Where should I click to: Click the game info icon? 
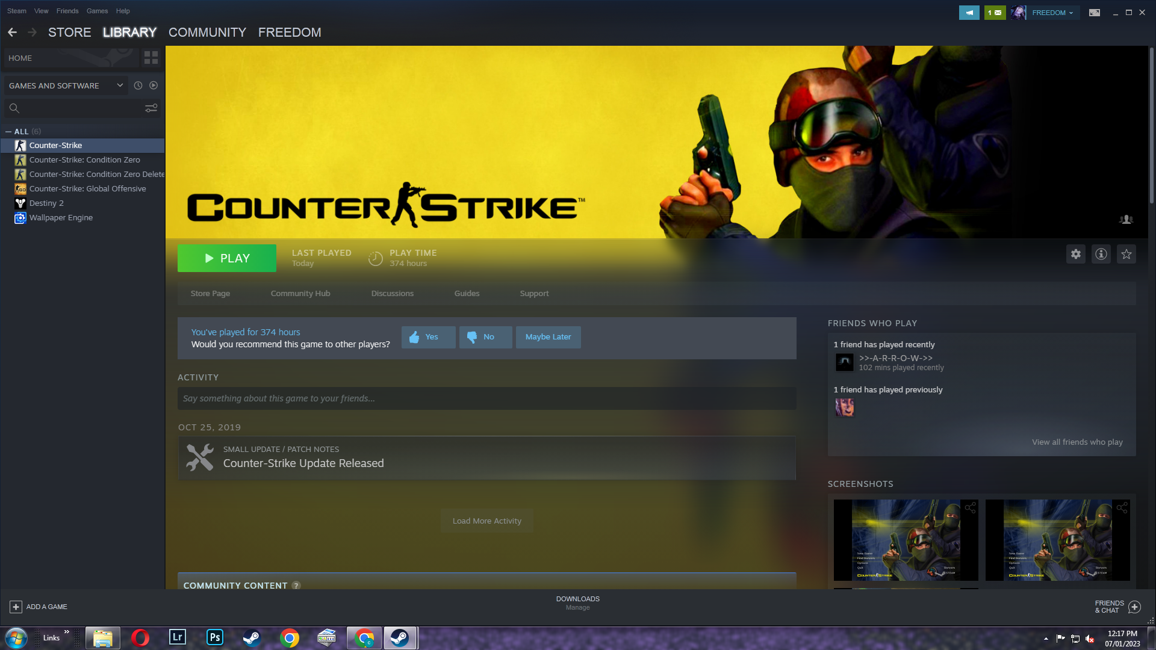pyautogui.click(x=1101, y=254)
